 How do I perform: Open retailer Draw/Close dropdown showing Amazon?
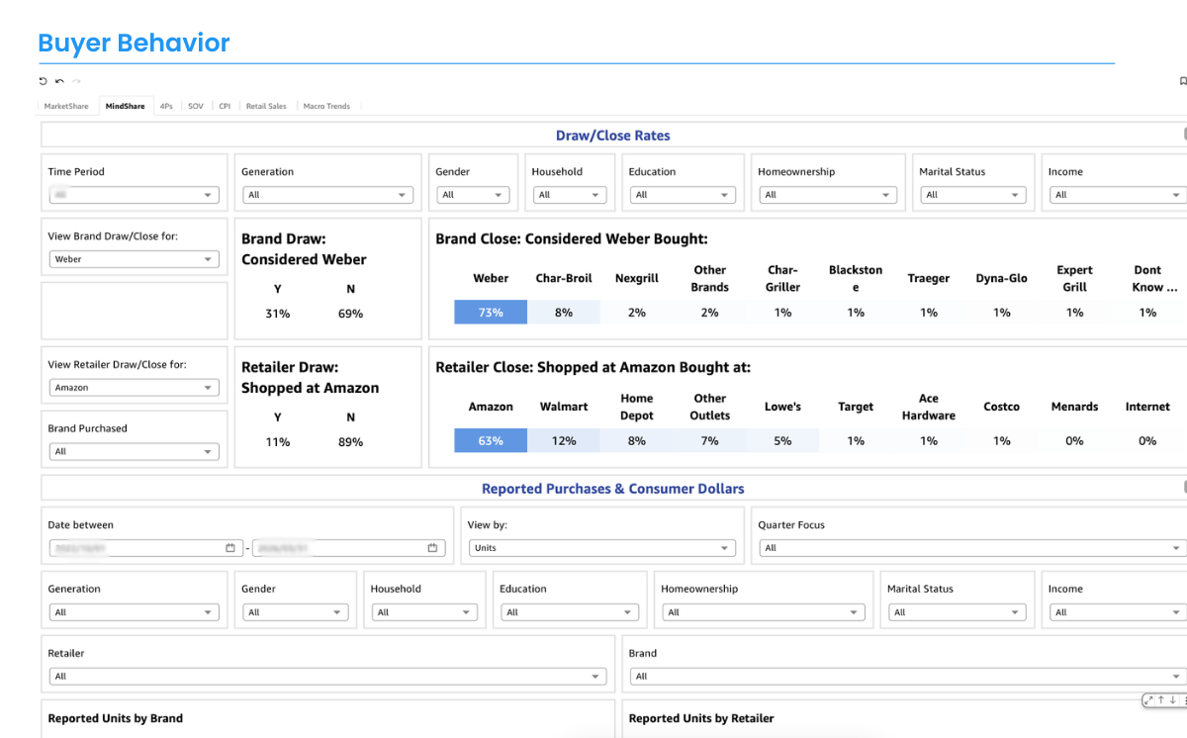click(134, 388)
